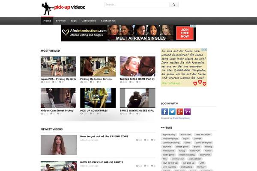Click the pick-up videoz site logo
This screenshot has width=257, height=171.
[63, 9]
